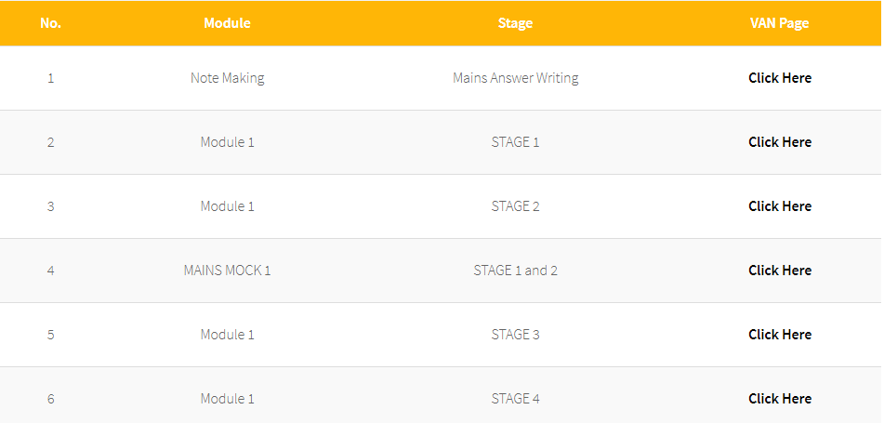Open the Click Here link for Note Making

pos(780,78)
